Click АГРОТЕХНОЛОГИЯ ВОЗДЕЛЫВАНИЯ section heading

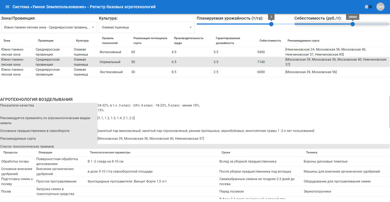[37, 99]
